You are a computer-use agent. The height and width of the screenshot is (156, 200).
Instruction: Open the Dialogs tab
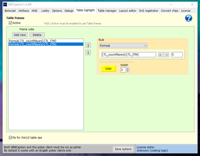[69, 11]
